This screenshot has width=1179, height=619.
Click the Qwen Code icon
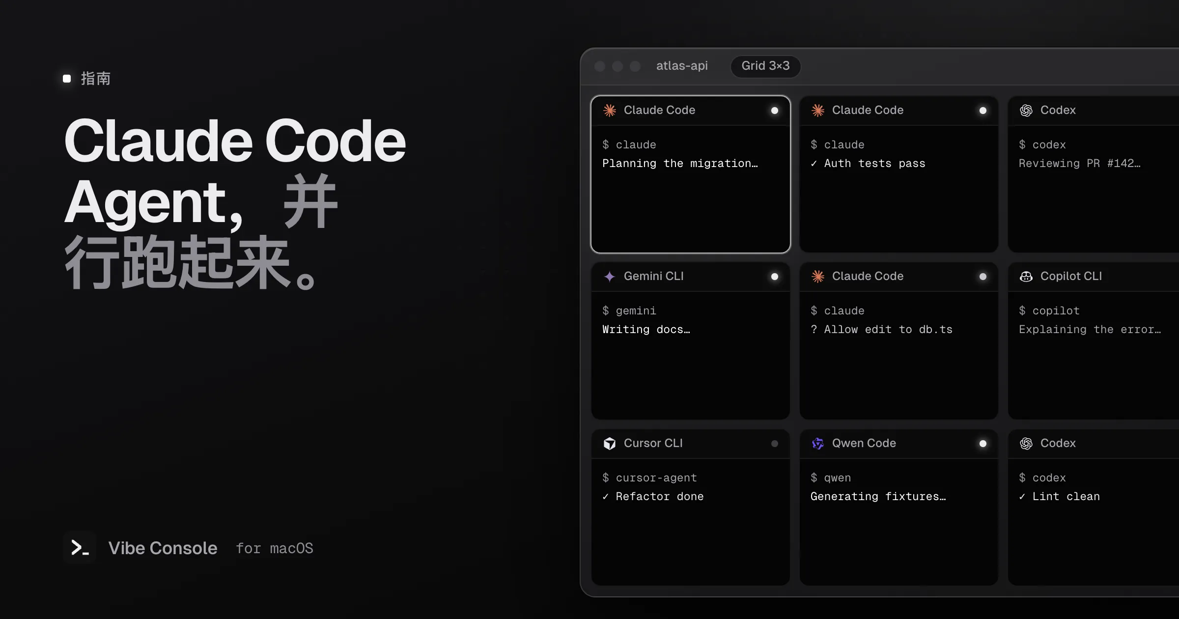[x=818, y=444]
